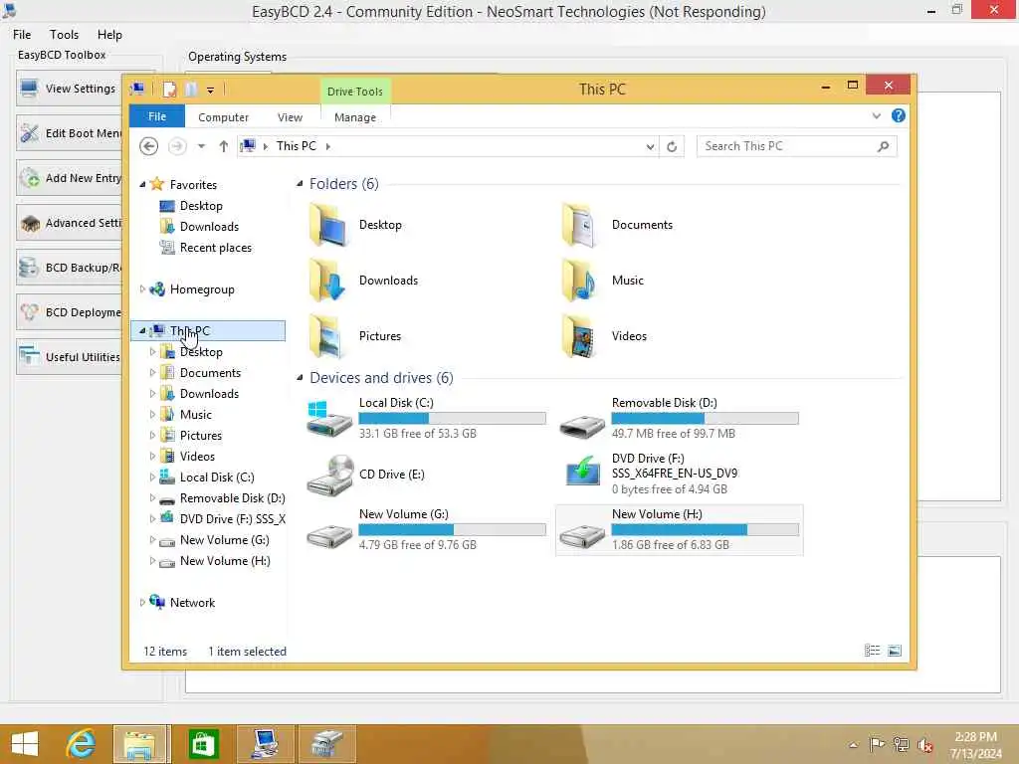Viewport: 1019px width, 764px height.
Task: Select the Music folder icon
Action: tap(579, 281)
